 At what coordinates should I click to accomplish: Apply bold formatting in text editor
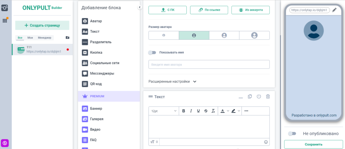184,111
